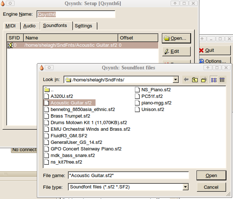This screenshot has height=199, width=233.
Task: Click the file icon beside A320U.sf2
Action: coord(47,96)
